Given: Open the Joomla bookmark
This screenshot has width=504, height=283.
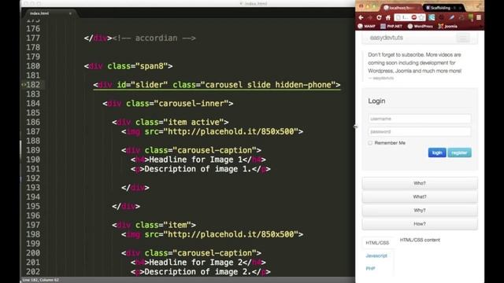Looking at the screenshot, I should tap(448, 26).
